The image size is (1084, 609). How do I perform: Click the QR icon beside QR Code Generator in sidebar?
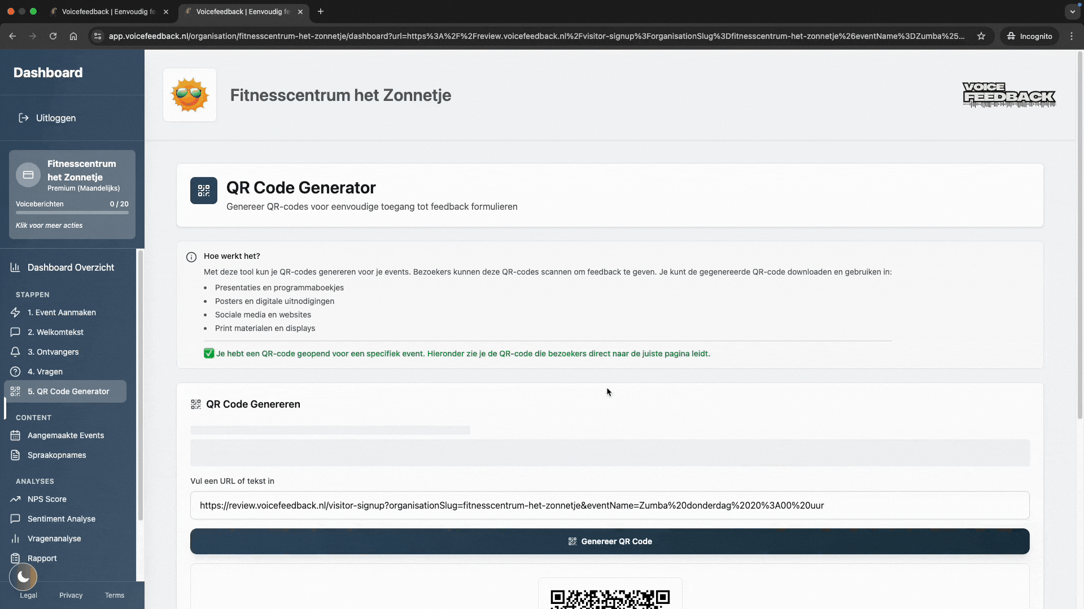[15, 391]
